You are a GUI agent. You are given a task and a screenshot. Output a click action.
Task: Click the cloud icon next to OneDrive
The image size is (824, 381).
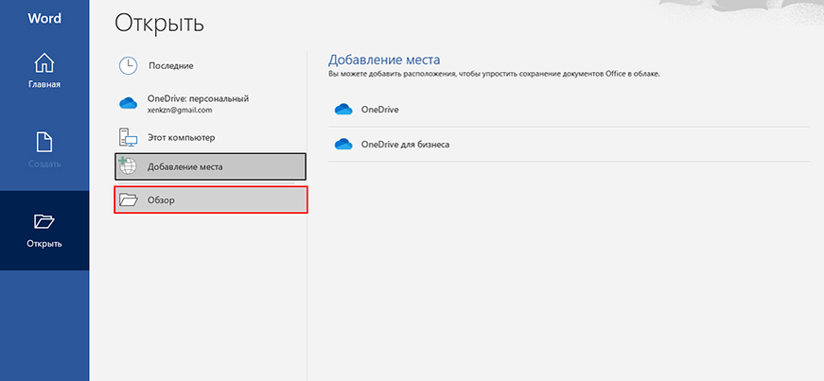tap(343, 110)
